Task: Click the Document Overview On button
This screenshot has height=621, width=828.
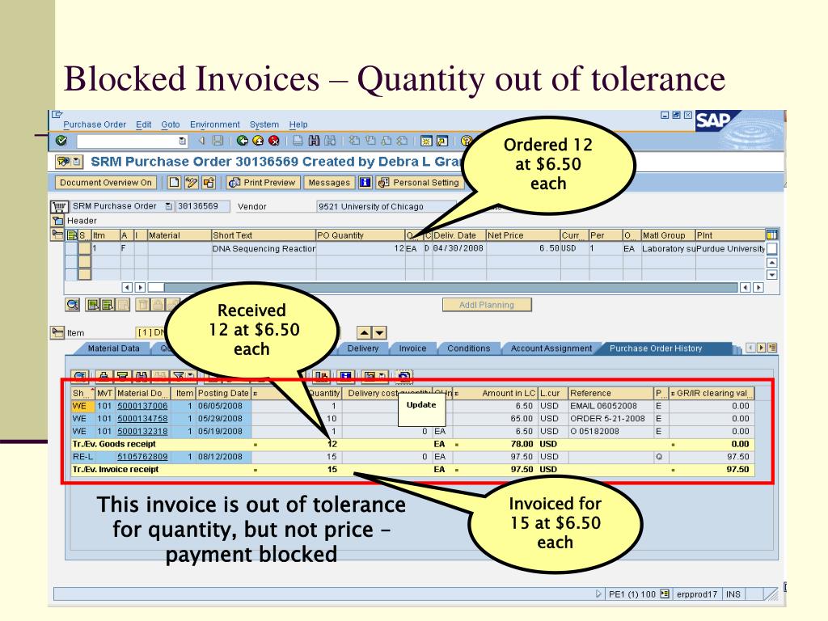Action: 106,183
